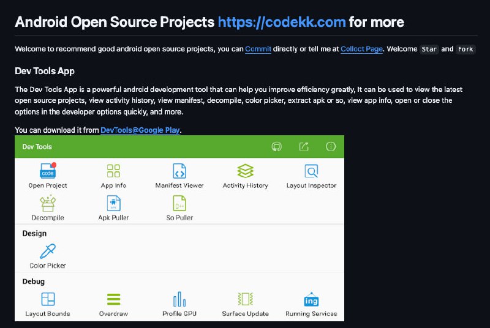Open the Collect Page link
This screenshot has width=490, height=328.
(361, 49)
